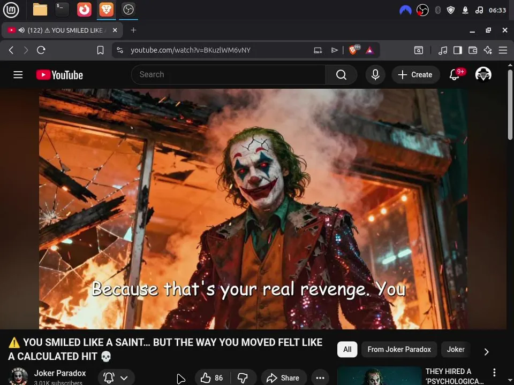Open the system notifications bell in the tray
The width and height of the screenshot is (514, 385).
(x=465, y=10)
